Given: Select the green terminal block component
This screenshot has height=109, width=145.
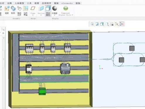Looking at the screenshot, I should coord(42,91).
